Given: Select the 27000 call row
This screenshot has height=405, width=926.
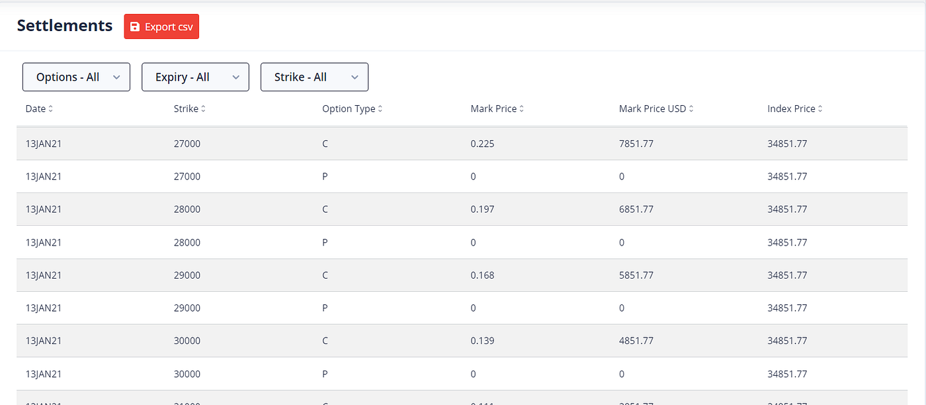Looking at the screenshot, I should click(x=462, y=144).
